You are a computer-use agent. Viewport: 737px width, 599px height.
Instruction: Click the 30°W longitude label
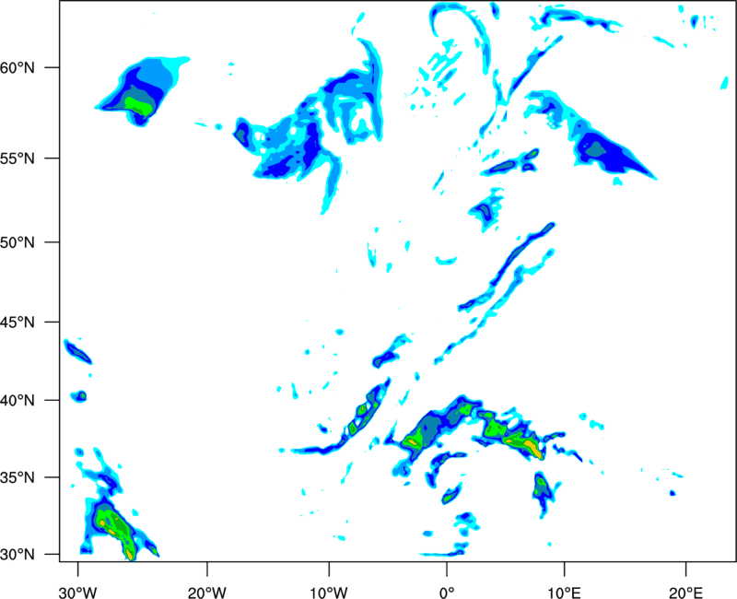pos(78,593)
